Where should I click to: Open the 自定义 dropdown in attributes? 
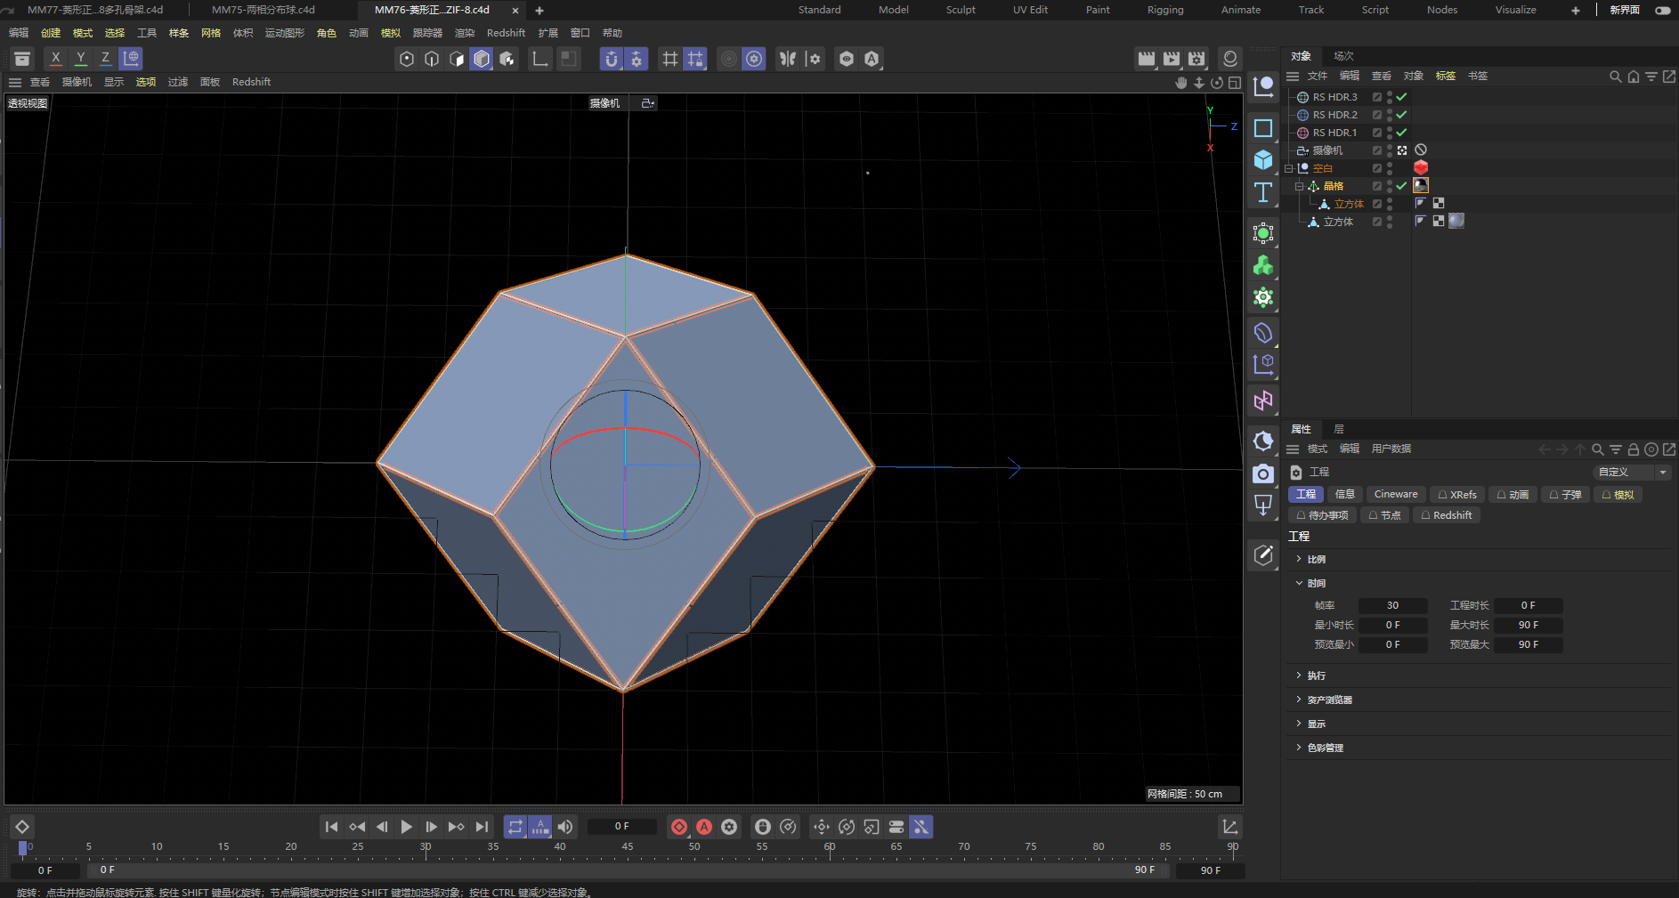tap(1632, 473)
